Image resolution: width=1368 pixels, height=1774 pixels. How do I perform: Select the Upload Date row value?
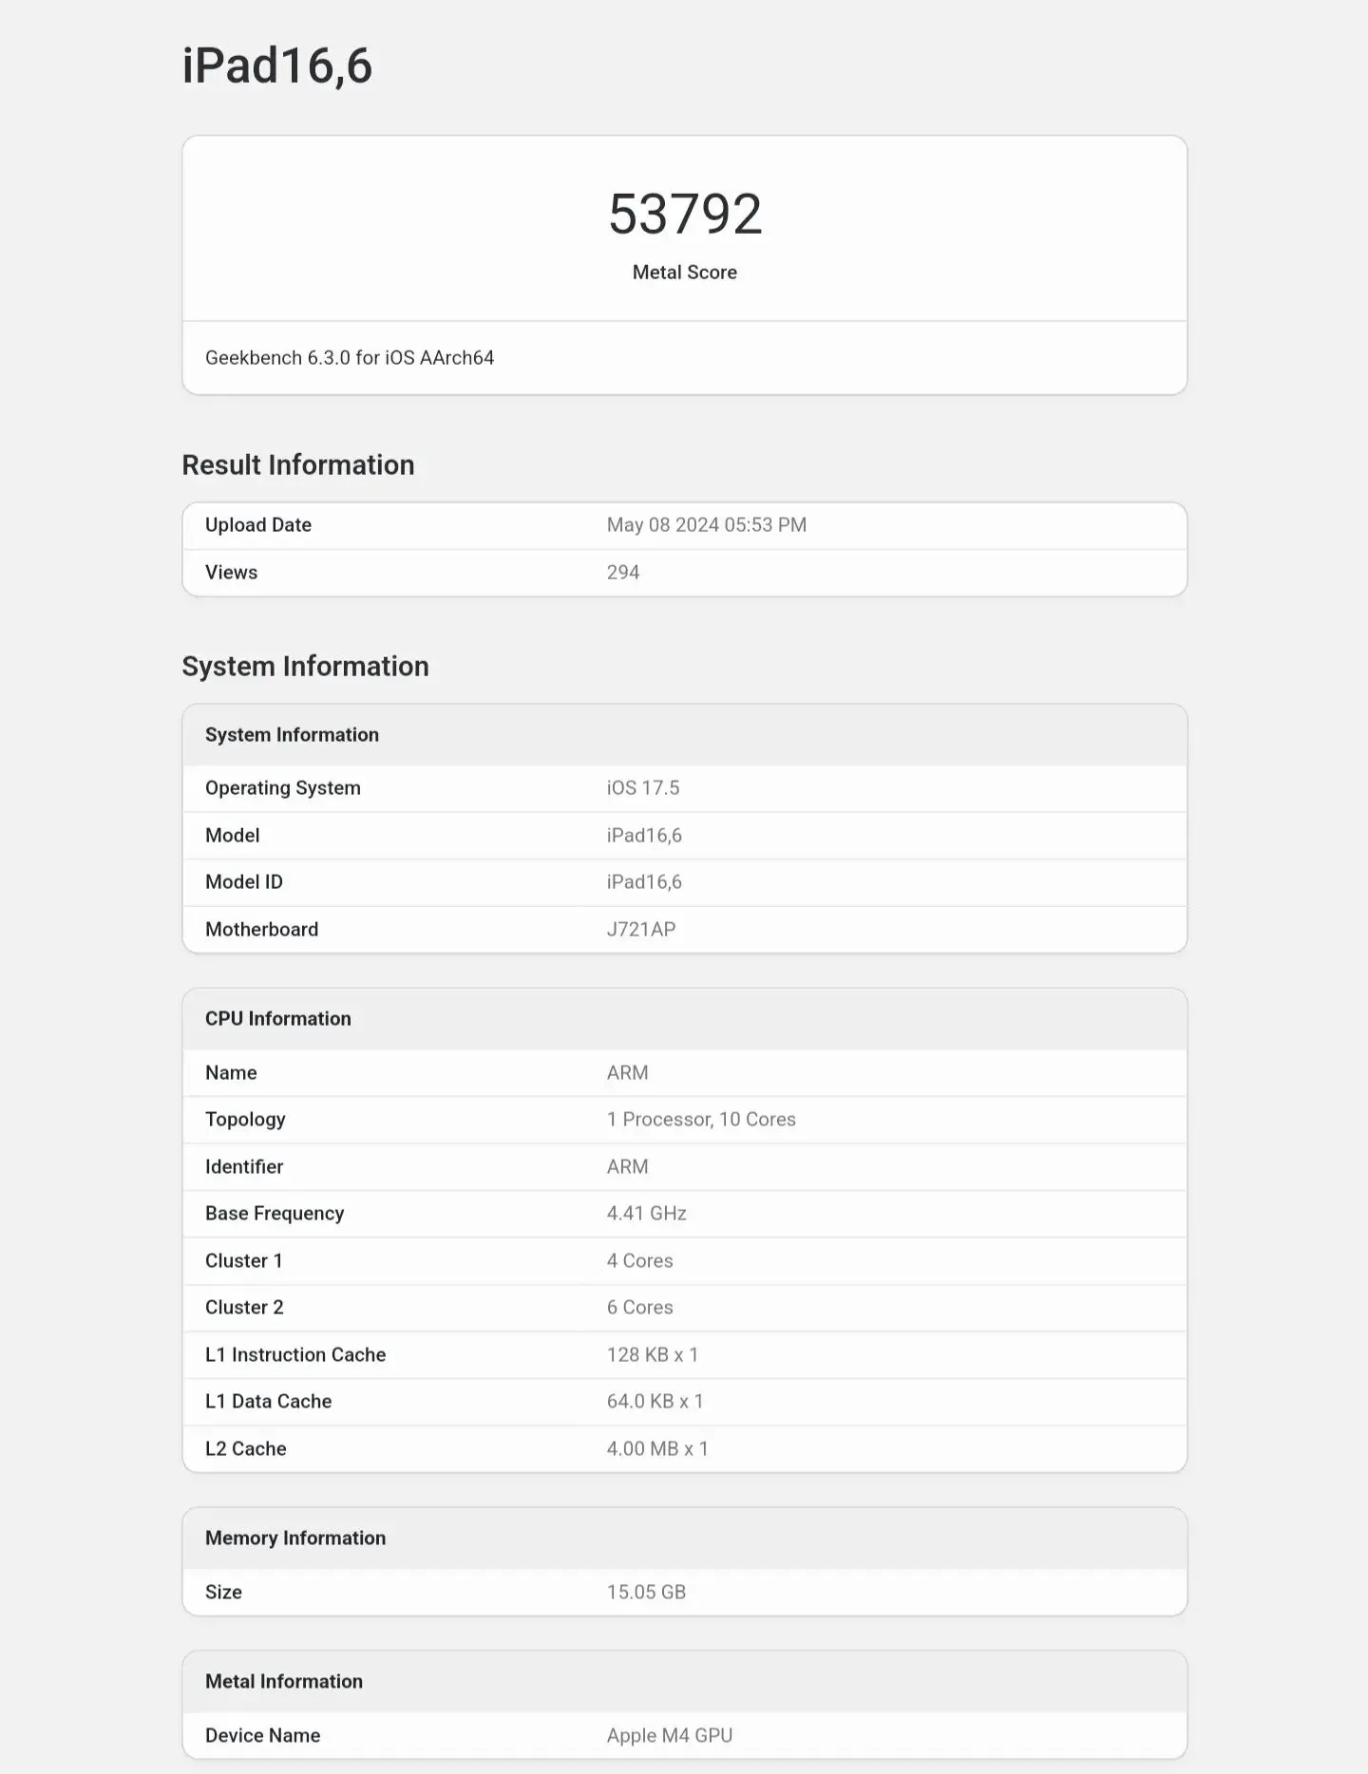(707, 525)
